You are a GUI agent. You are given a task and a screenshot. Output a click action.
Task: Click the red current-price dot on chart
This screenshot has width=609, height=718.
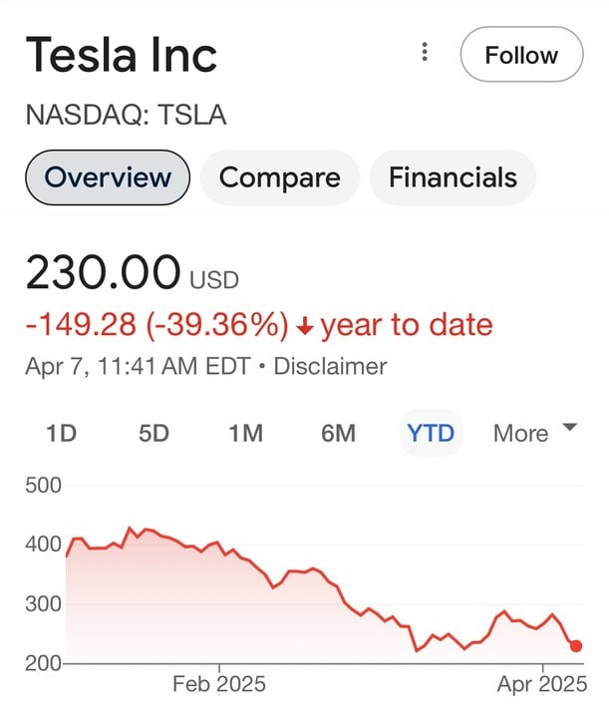pos(576,645)
